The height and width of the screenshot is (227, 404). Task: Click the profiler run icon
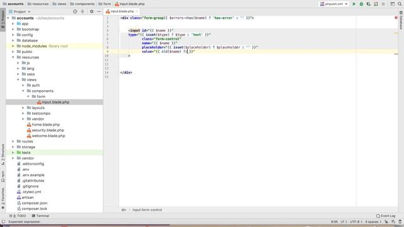(376, 4)
